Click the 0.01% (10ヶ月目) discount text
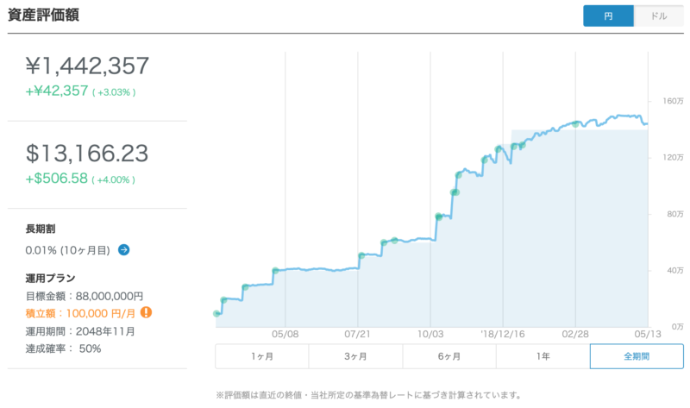The height and width of the screenshot is (408, 690). point(67,250)
